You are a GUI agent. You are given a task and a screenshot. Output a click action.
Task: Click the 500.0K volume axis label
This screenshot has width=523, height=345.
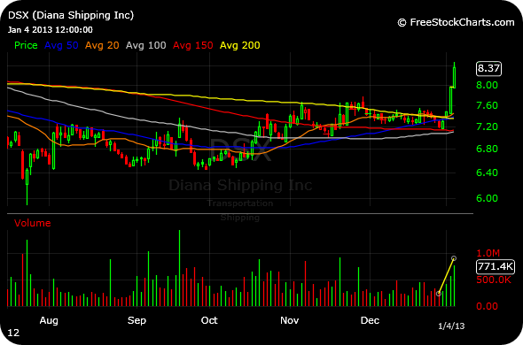click(x=494, y=280)
